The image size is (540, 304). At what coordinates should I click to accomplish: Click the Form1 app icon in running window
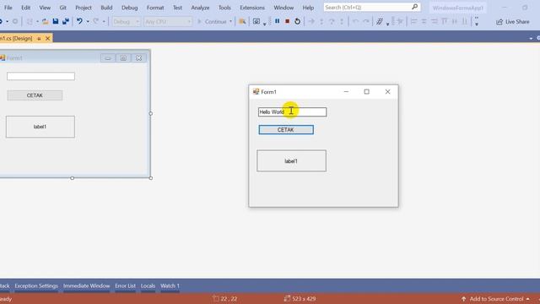[x=256, y=92]
